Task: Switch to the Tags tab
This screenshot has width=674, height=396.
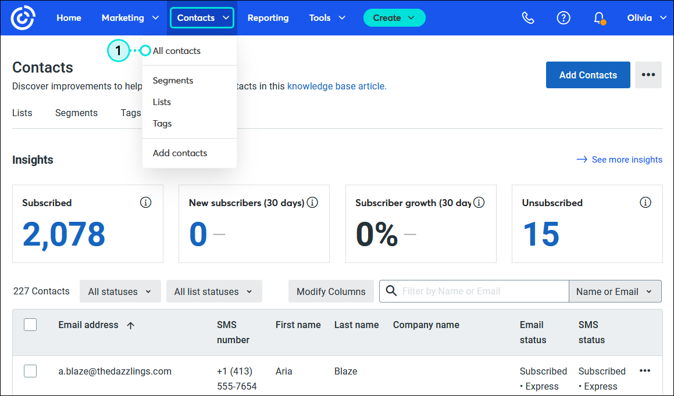Action: pos(130,113)
